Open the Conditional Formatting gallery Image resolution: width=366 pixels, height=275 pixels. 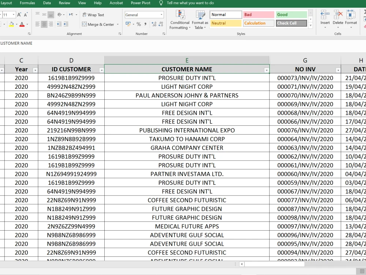click(179, 21)
